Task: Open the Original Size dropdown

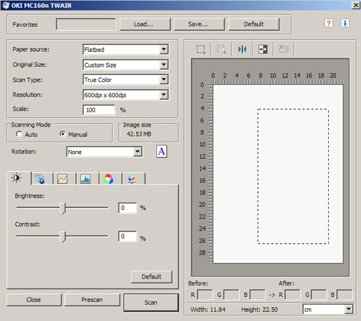Action: coord(126,65)
